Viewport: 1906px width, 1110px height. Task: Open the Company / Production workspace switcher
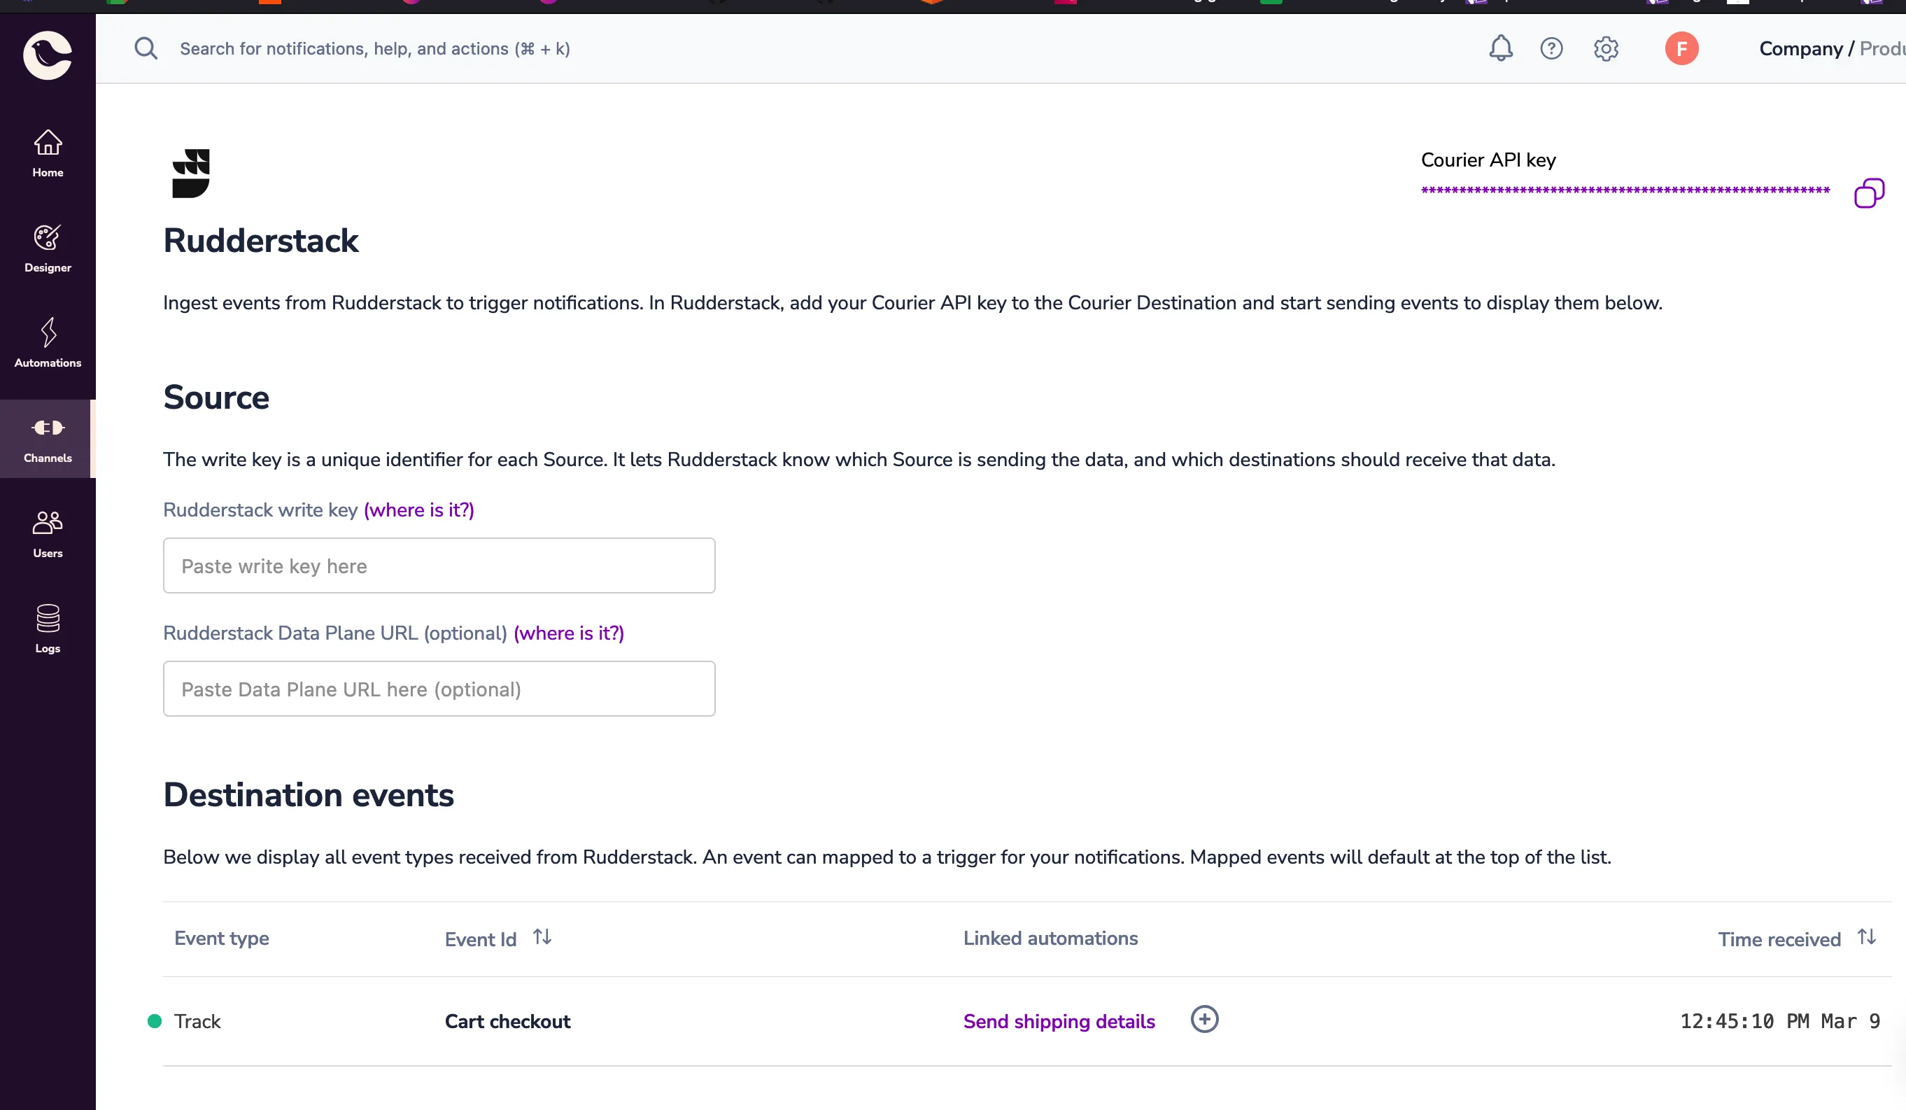1831,48
